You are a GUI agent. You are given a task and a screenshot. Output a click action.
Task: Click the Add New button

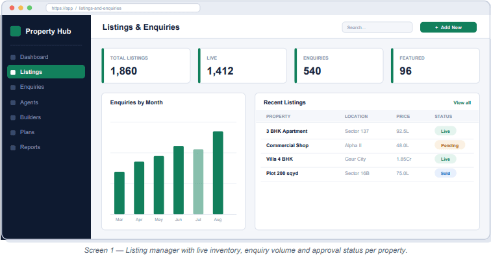point(448,27)
